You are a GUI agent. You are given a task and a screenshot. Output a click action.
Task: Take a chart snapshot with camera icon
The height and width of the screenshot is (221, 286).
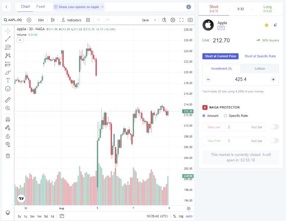point(190,20)
